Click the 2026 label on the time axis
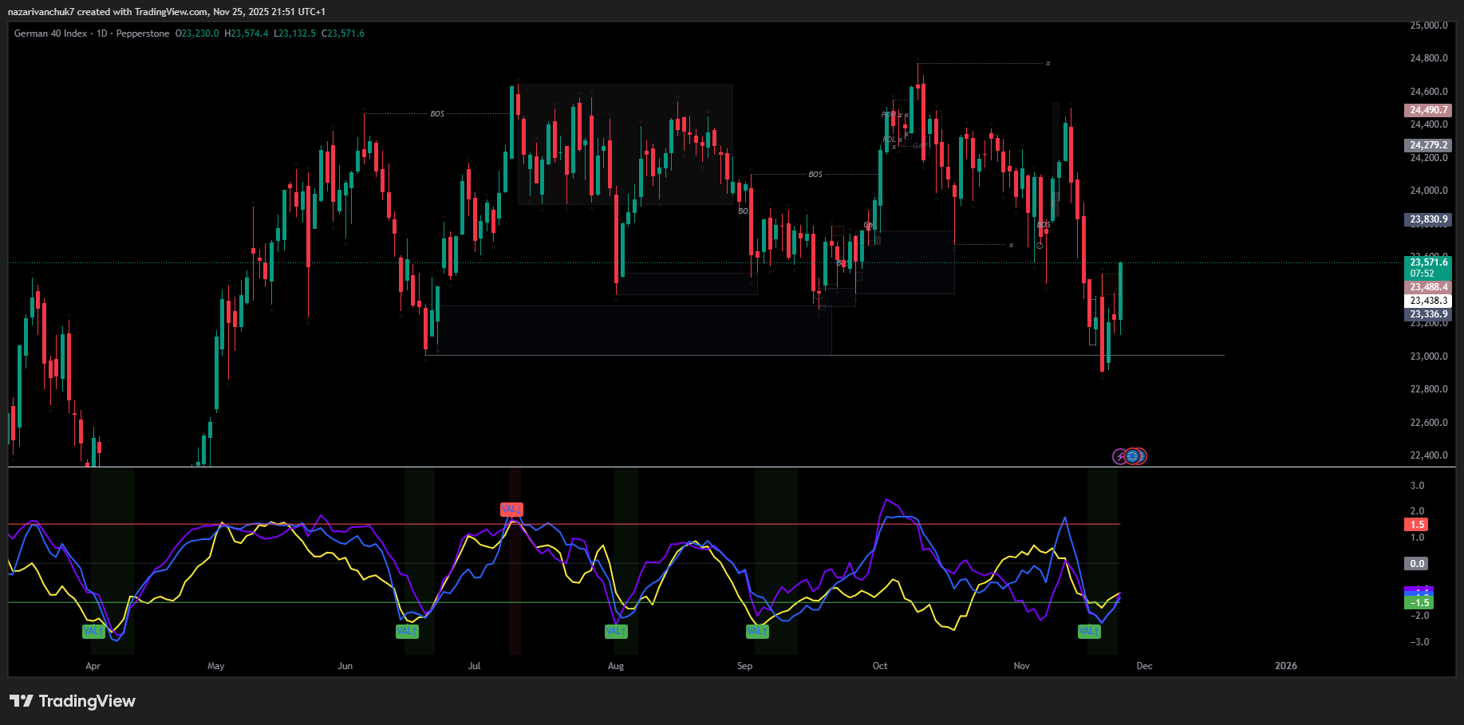 [x=1287, y=665]
